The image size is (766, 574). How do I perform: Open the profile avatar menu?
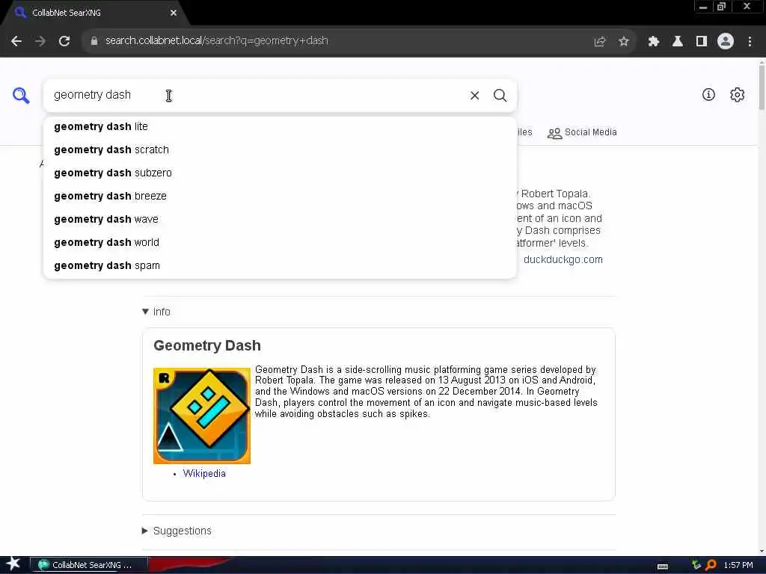point(726,42)
